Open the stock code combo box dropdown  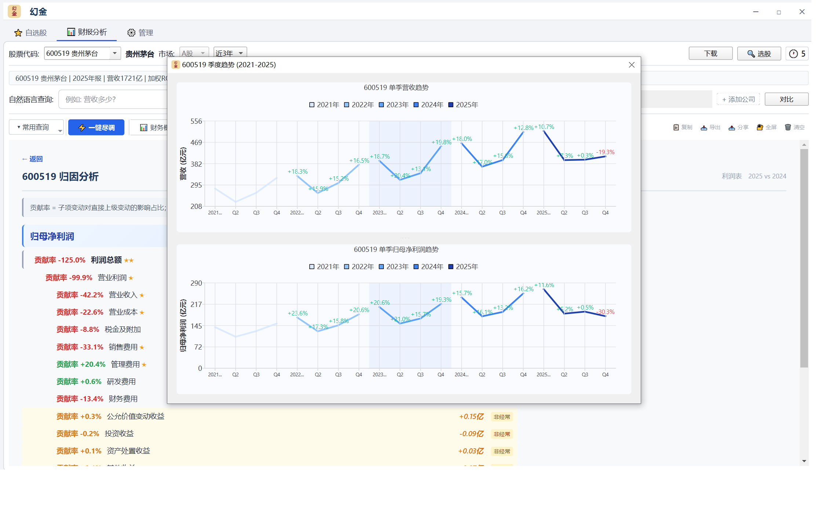(115, 54)
